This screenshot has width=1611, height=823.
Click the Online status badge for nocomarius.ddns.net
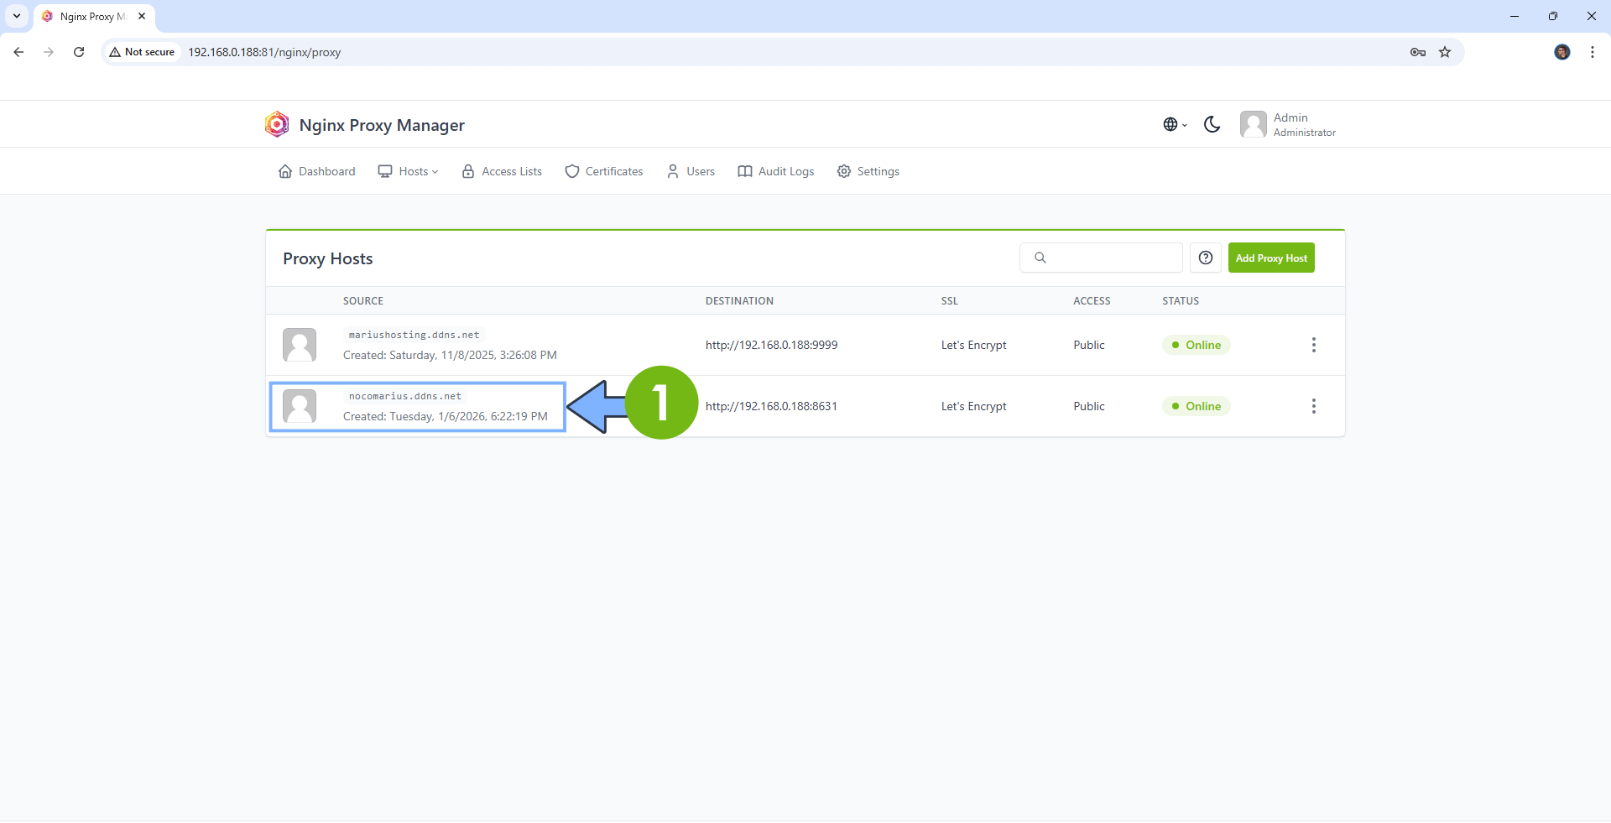coord(1196,406)
